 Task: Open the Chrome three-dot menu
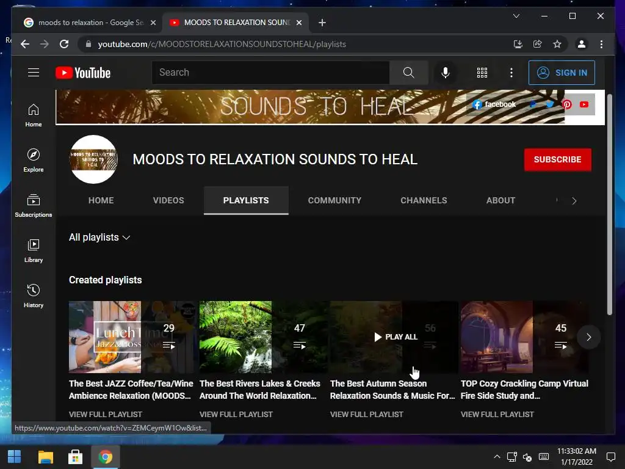[601, 44]
